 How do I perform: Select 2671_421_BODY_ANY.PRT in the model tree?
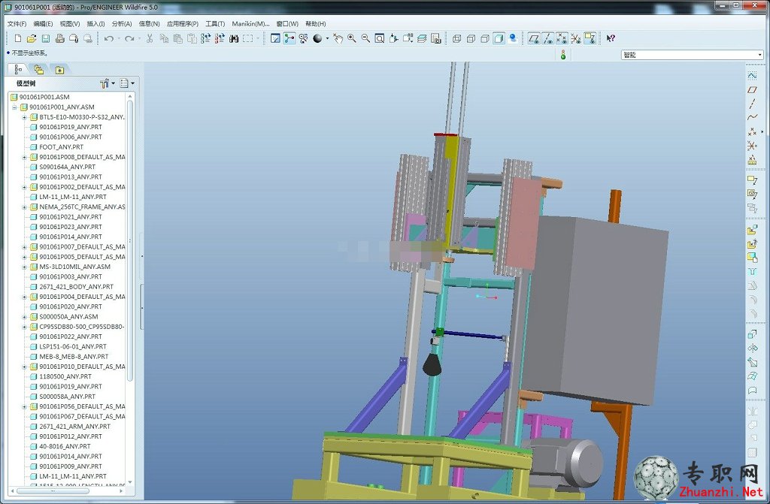click(76, 287)
